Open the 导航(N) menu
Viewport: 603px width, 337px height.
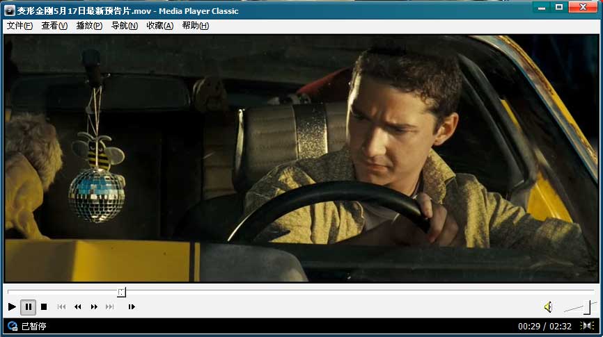pyautogui.click(x=125, y=26)
